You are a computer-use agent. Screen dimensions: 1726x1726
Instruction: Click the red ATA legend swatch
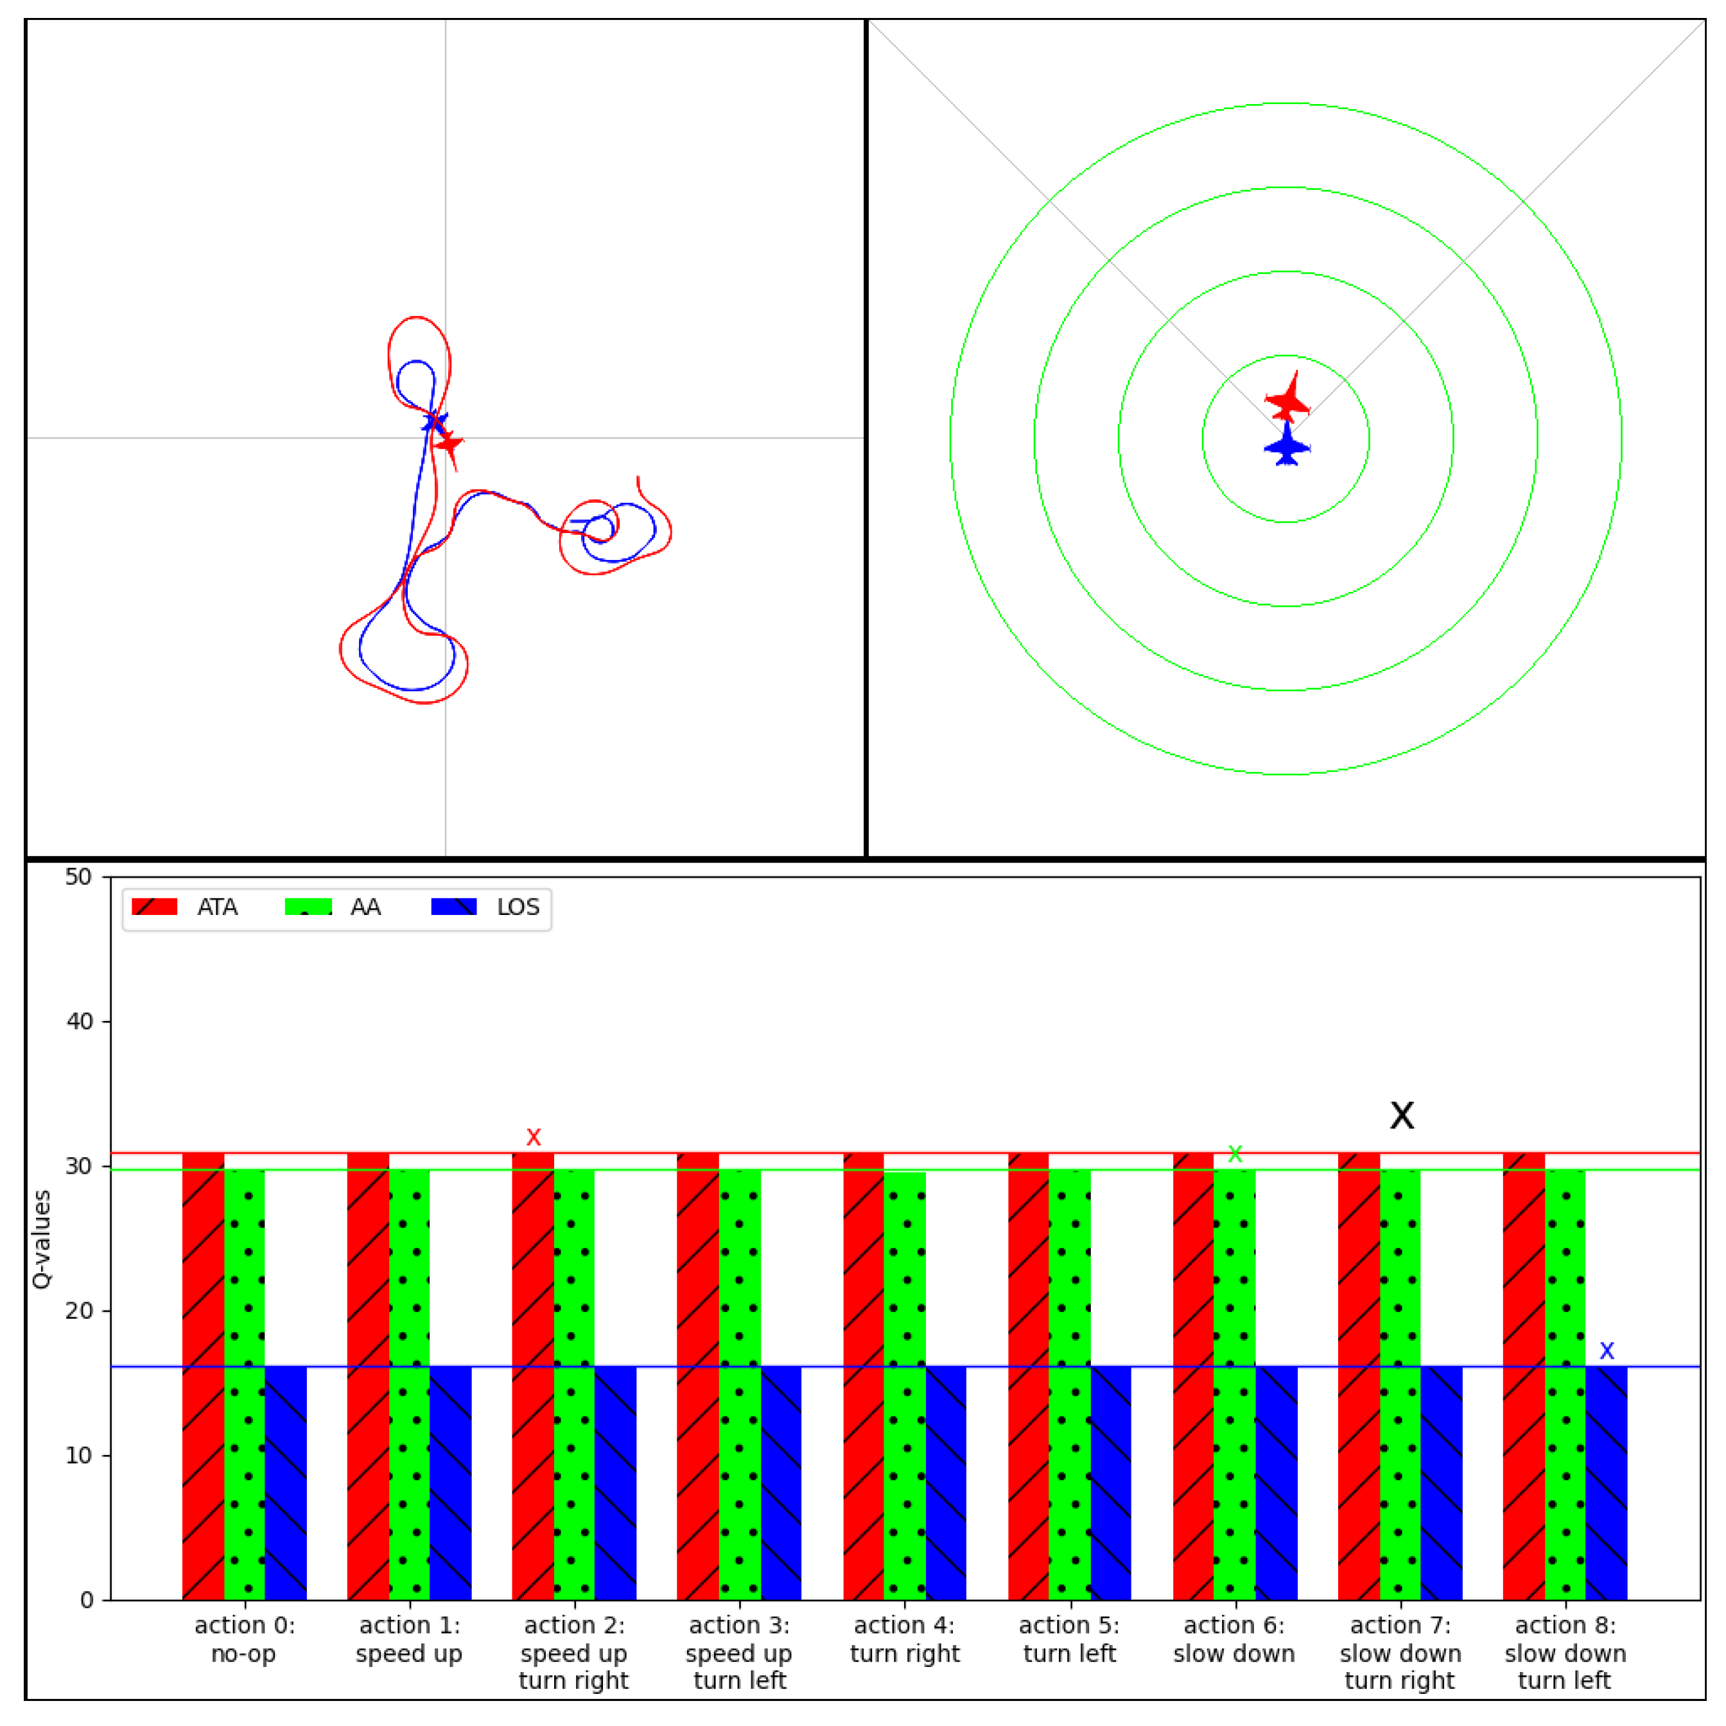click(x=155, y=907)
